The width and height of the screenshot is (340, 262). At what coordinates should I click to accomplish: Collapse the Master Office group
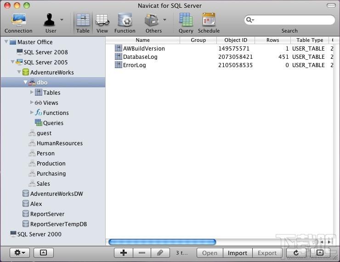pyautogui.click(x=6, y=42)
